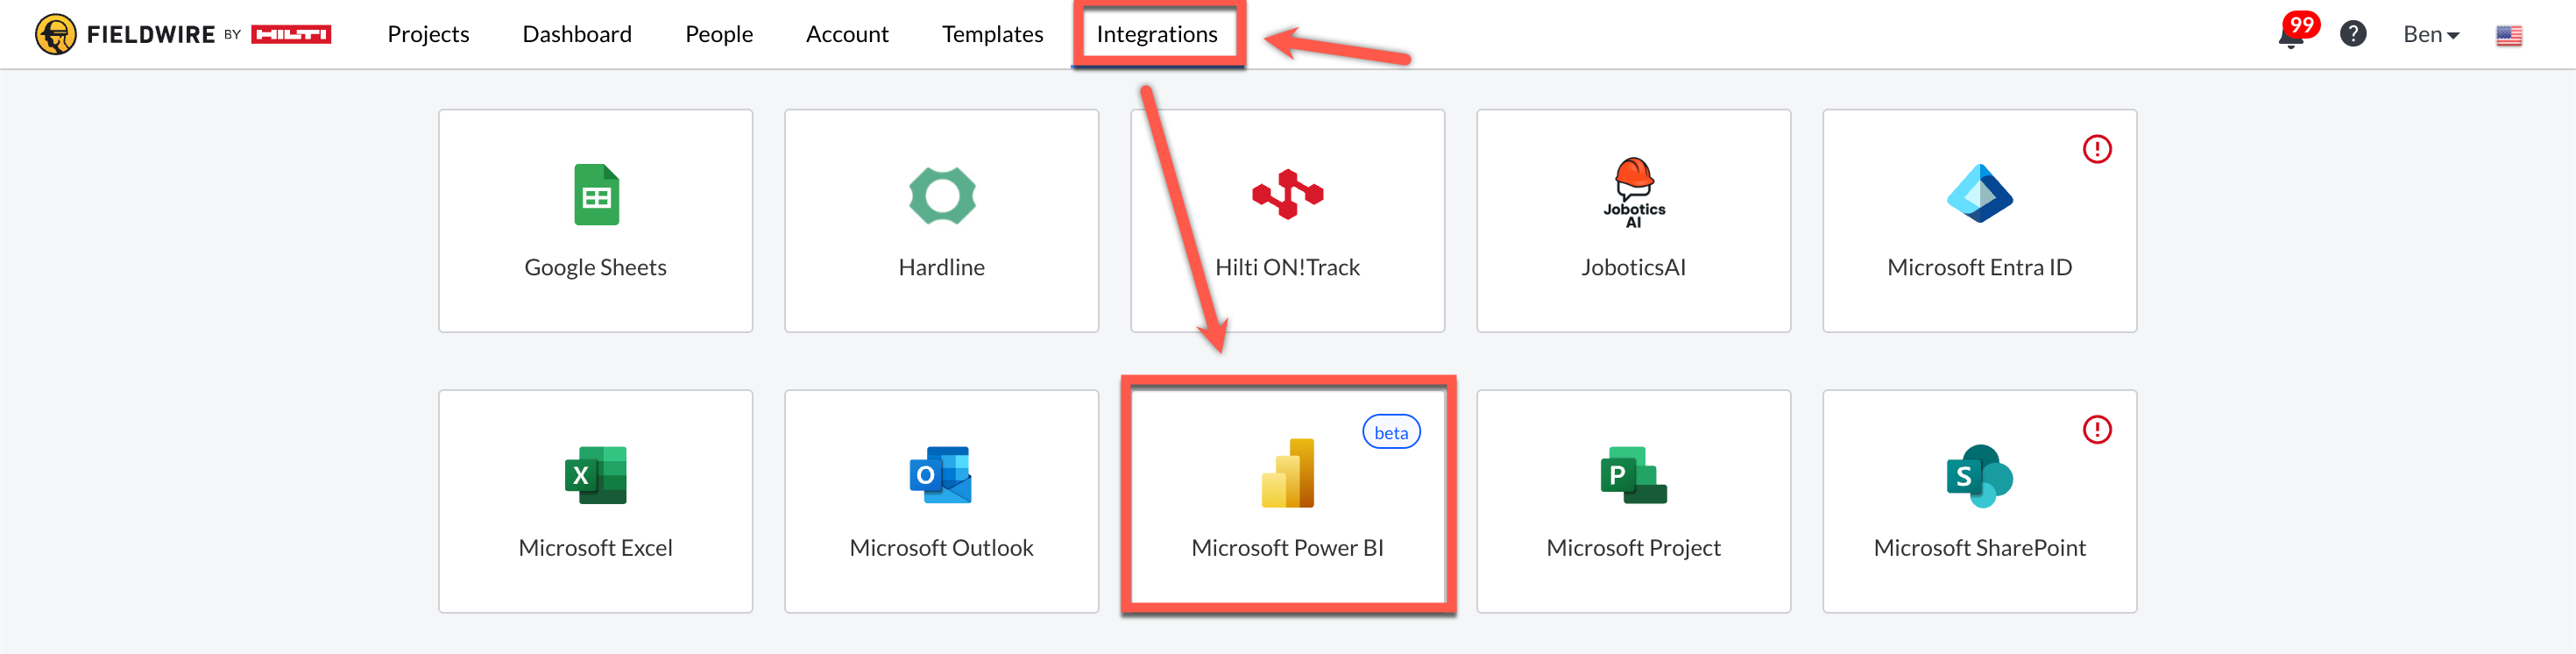Click the help question mark icon
2576x654 pixels.
coord(2352,34)
